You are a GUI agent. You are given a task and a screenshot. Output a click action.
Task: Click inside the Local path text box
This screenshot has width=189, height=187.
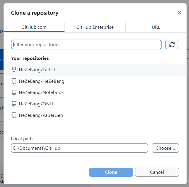tap(79, 148)
